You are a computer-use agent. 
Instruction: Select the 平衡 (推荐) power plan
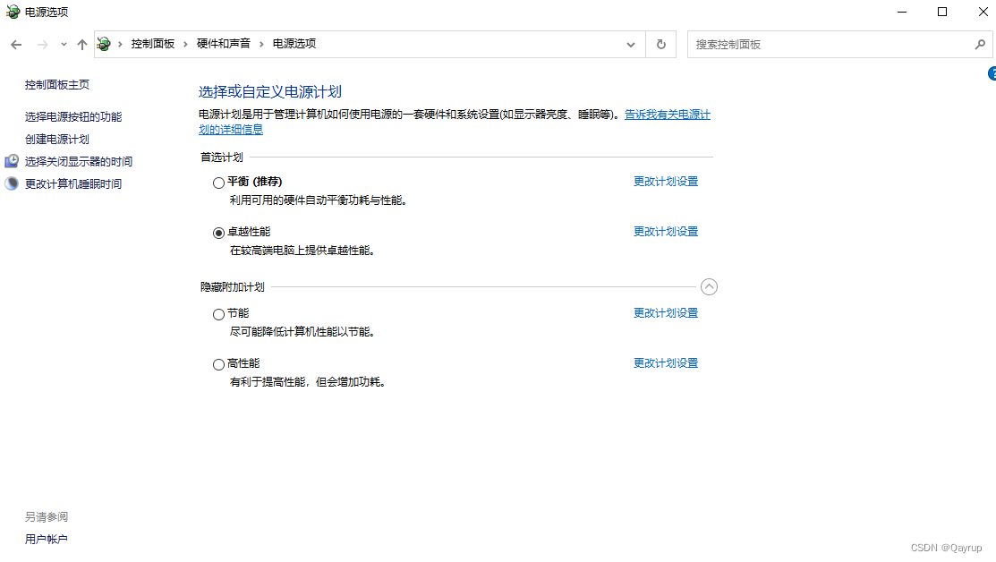pyautogui.click(x=218, y=183)
